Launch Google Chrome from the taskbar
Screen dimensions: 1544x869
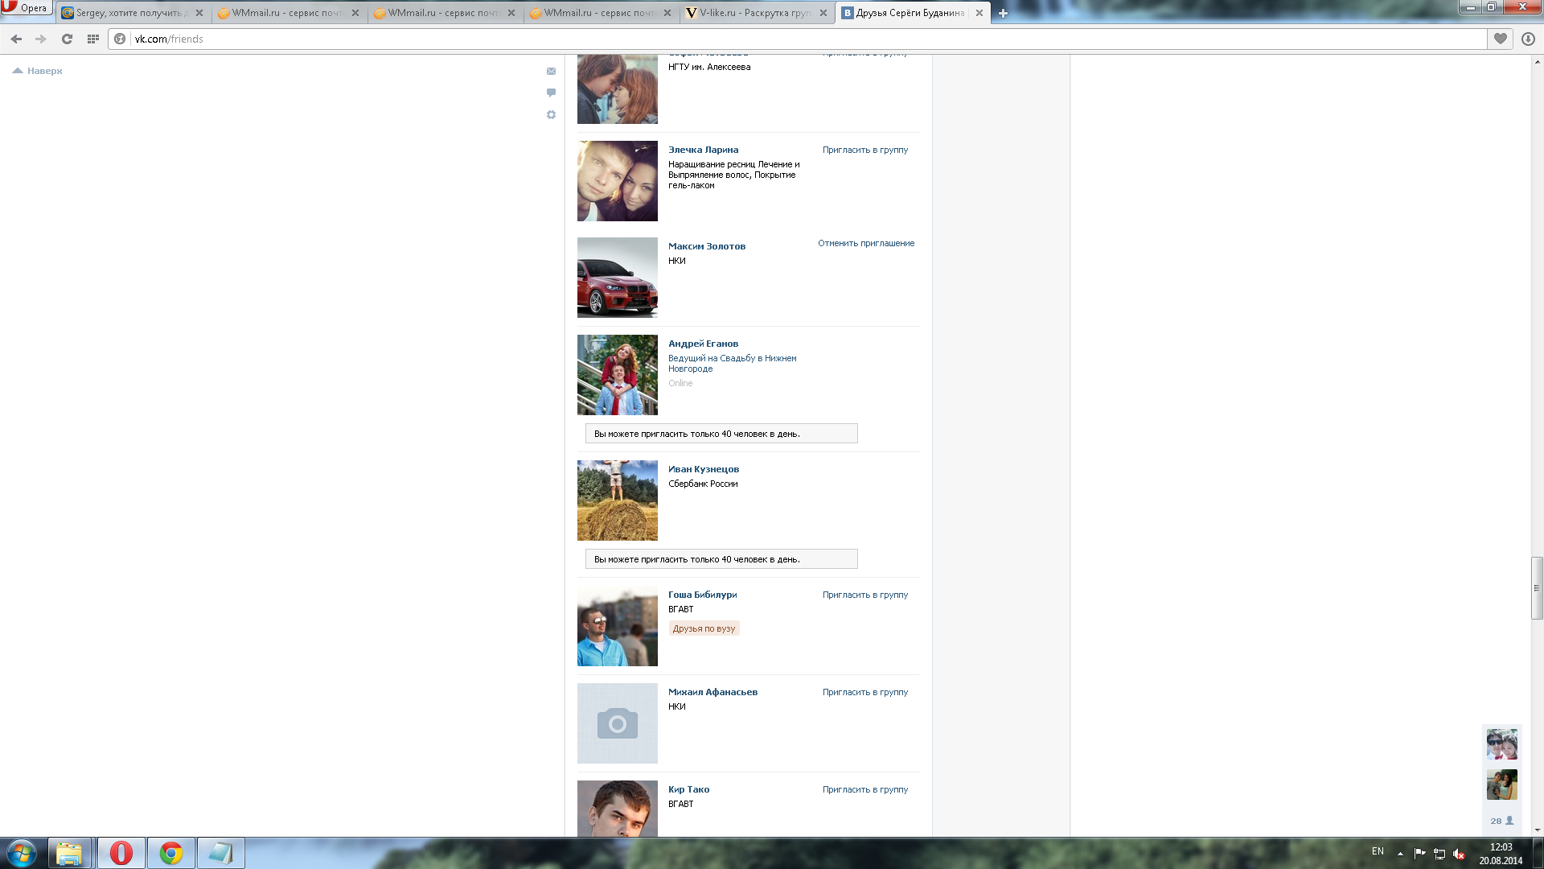tap(171, 853)
